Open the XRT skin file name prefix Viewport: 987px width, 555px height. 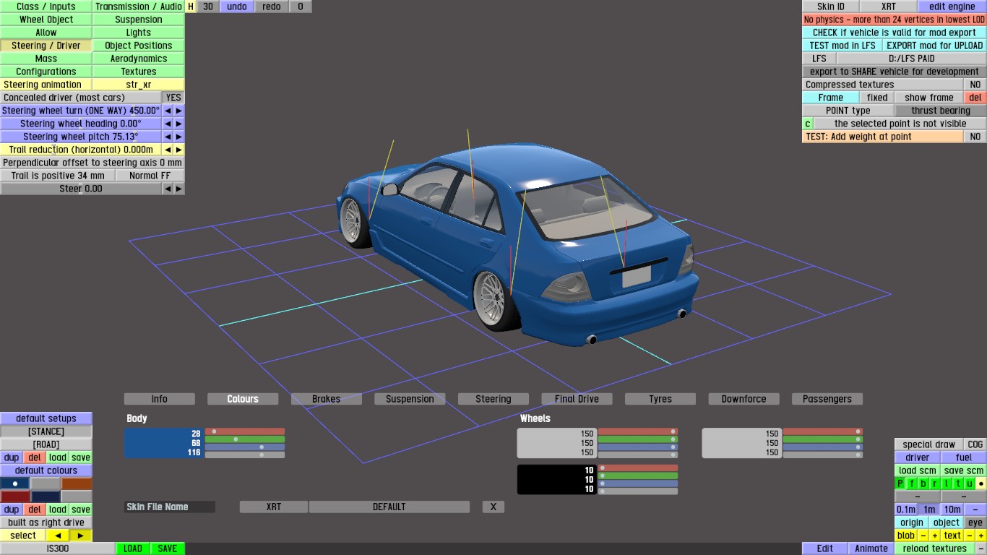point(274,507)
